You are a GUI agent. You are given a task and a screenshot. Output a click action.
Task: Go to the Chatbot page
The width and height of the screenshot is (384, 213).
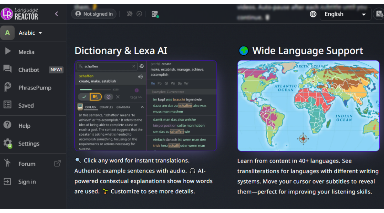(x=29, y=70)
